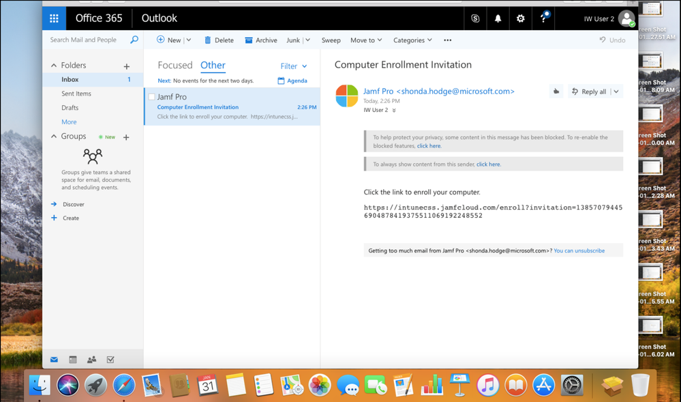Mark the message as Junk

293,40
